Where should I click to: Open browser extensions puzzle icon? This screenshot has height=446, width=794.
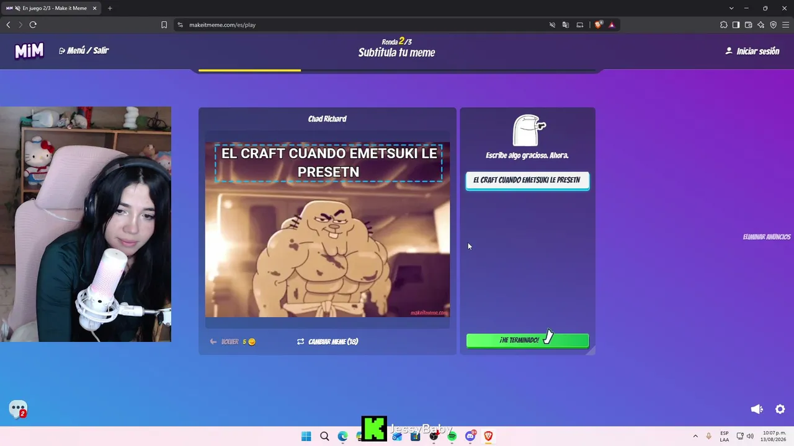[724, 25]
